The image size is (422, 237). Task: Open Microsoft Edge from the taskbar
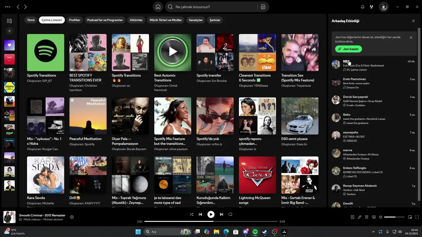[x=226, y=232]
